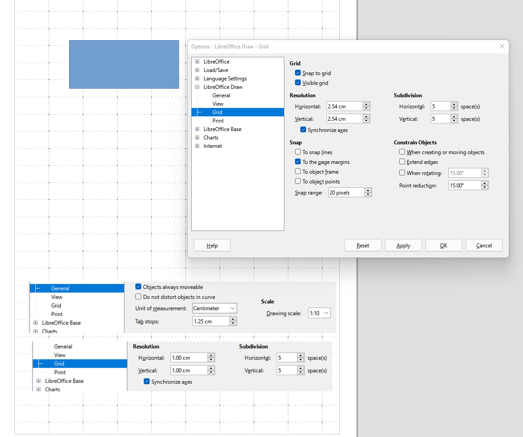This screenshot has width=523, height=437.
Task: Disable the Snap to grid checkbox
Action: click(x=298, y=73)
